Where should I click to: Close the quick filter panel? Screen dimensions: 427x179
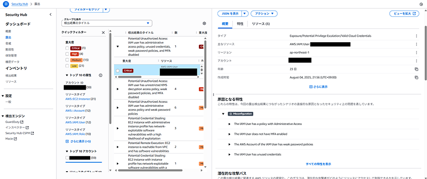[x=103, y=32]
